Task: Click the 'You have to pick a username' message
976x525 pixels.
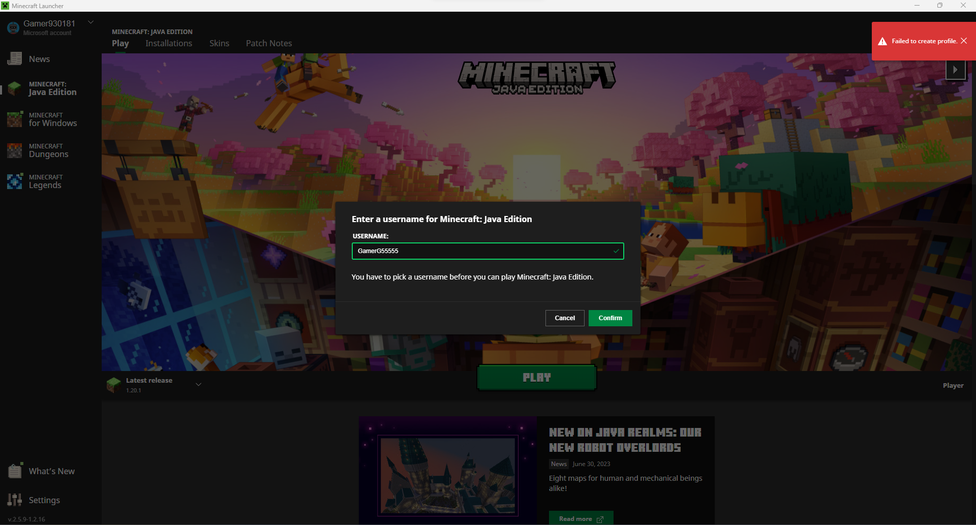Action: click(472, 277)
